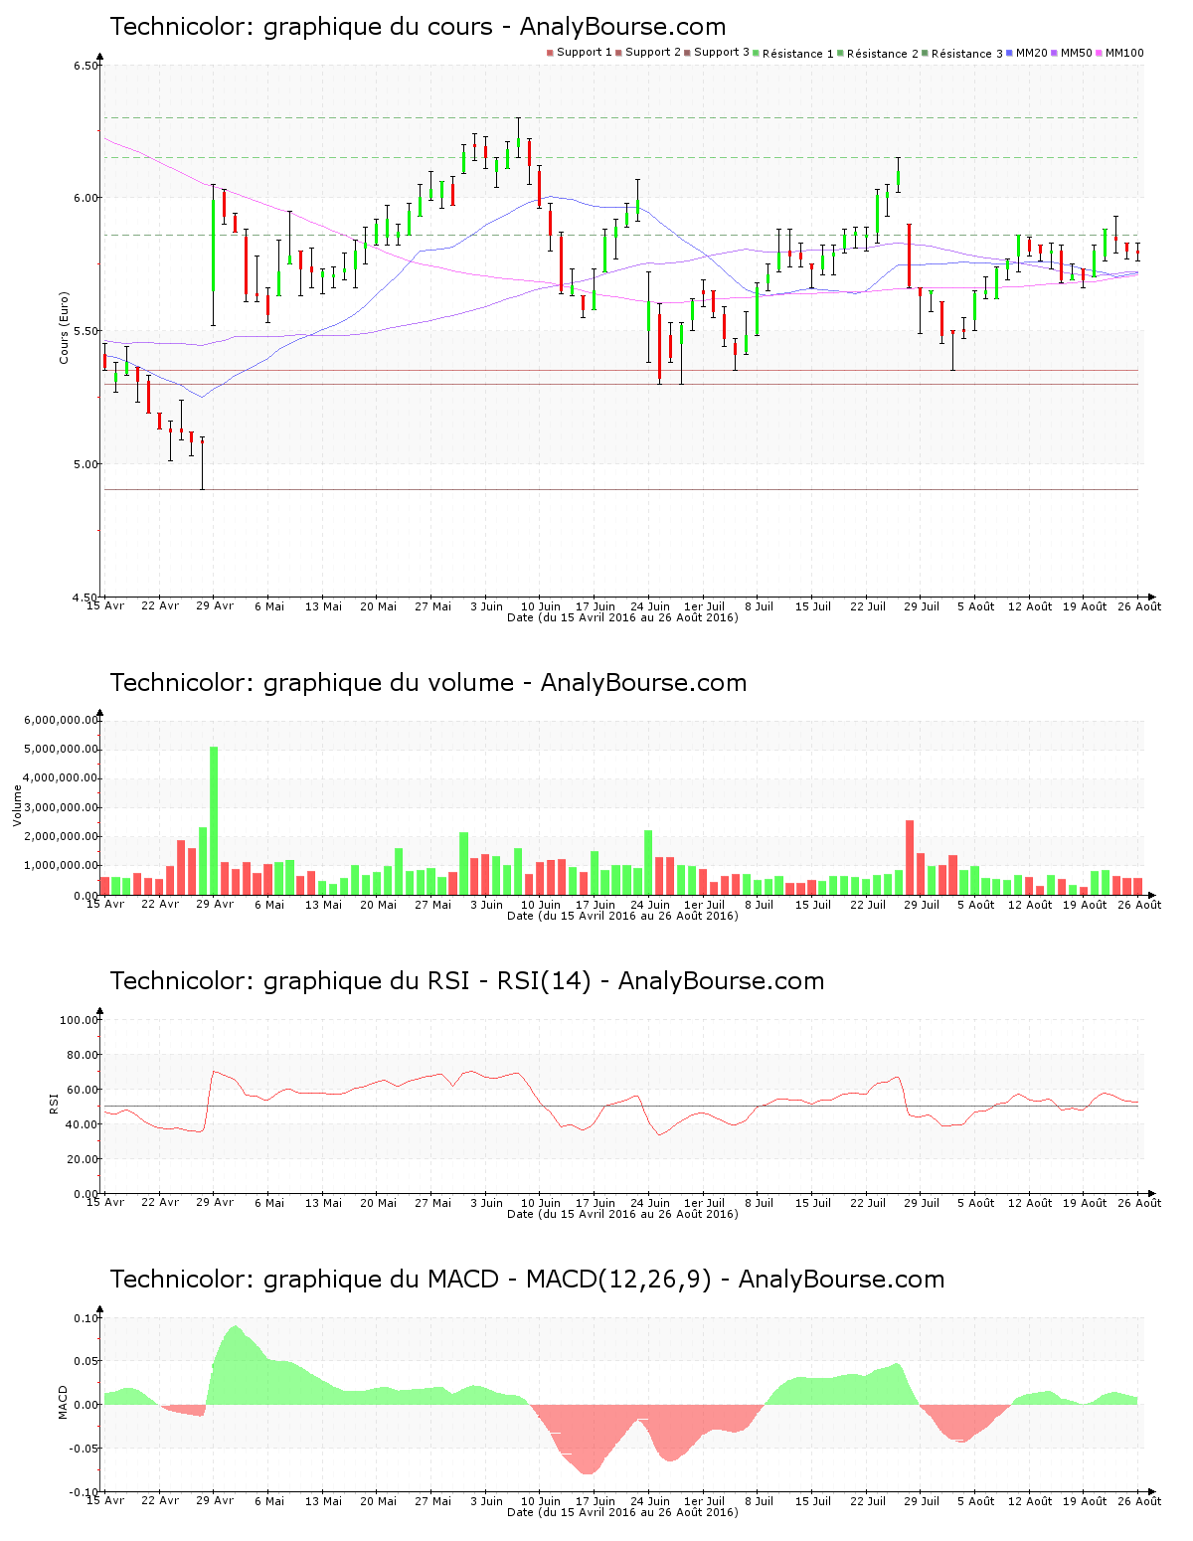Select the Résistance 1 legend entry
Viewport: 1193px width, 1541px height.
797,54
